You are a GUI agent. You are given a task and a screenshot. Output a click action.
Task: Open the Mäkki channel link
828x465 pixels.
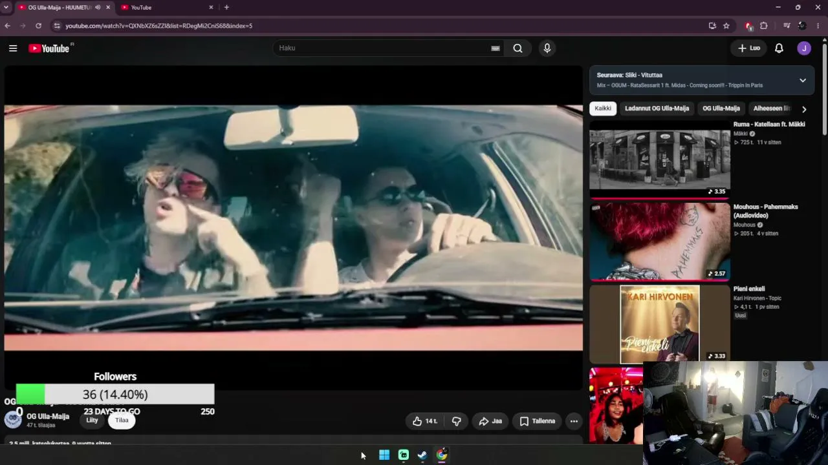tap(741, 134)
